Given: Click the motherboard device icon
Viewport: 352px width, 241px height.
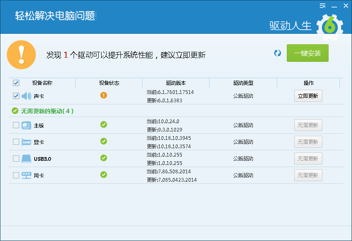Looking at the screenshot, I should pyautogui.click(x=26, y=125).
